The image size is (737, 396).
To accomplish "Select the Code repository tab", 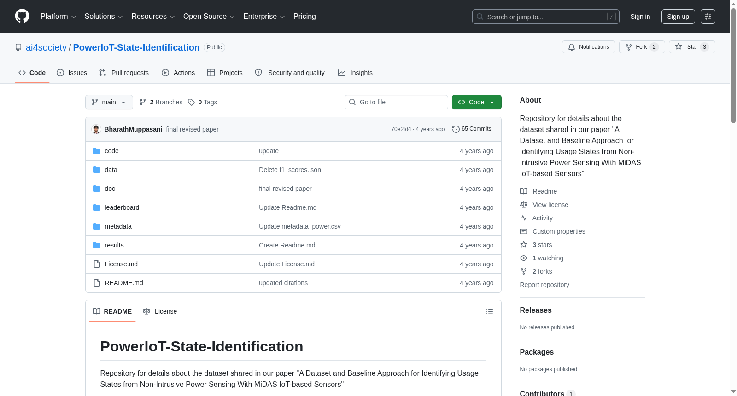I will [x=32, y=73].
